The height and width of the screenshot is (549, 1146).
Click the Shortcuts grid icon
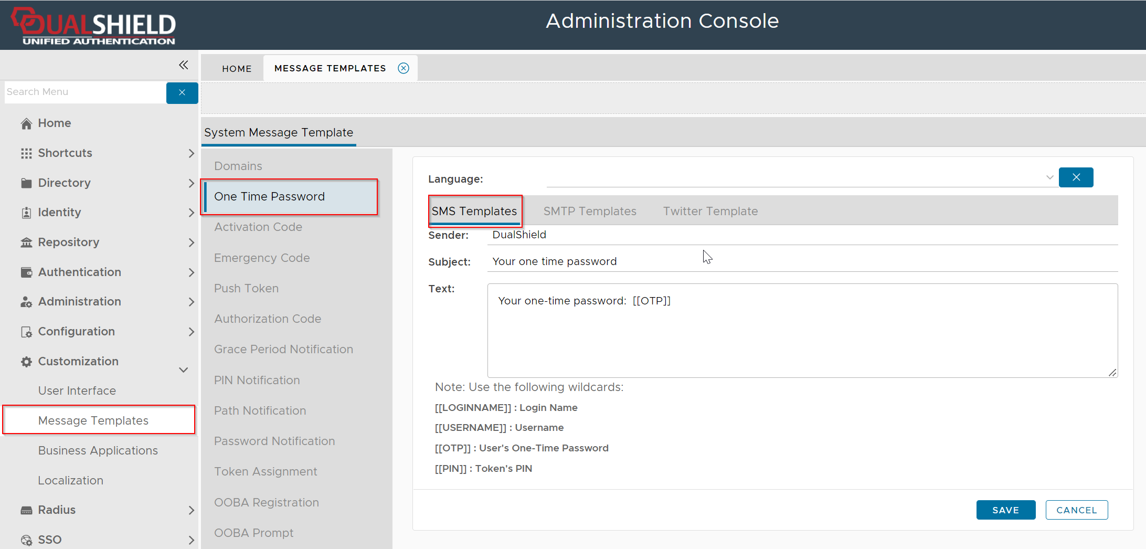(x=26, y=153)
